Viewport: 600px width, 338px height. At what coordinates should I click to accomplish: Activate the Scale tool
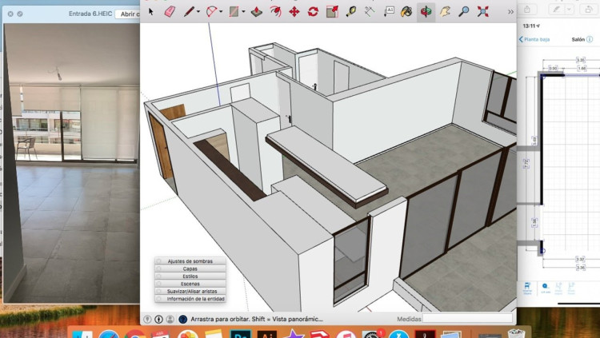(x=332, y=12)
